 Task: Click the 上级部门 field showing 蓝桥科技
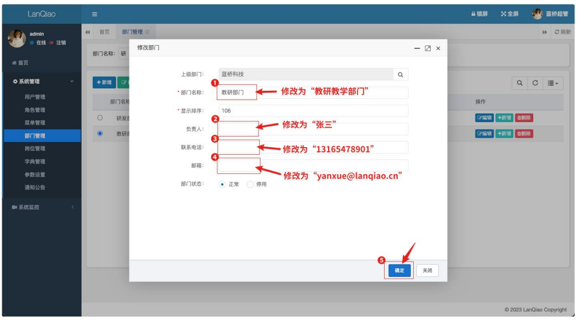[306, 74]
